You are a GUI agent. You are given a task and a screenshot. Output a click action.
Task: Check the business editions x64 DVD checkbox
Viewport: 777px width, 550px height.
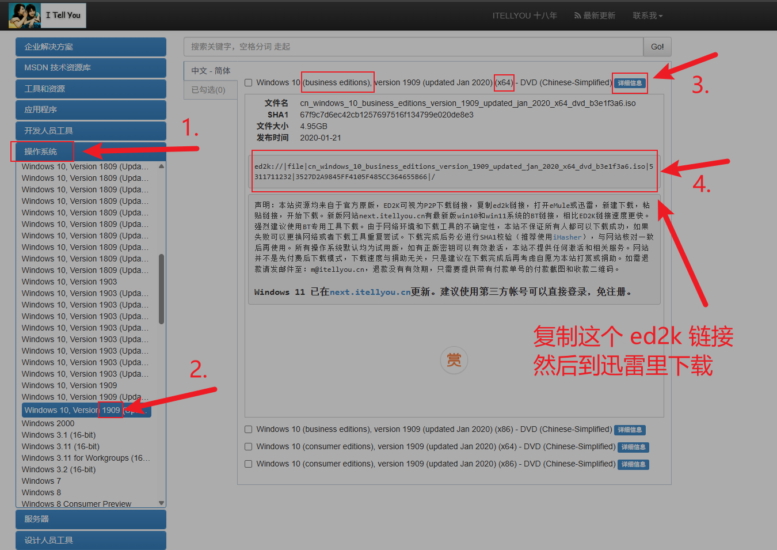point(249,83)
